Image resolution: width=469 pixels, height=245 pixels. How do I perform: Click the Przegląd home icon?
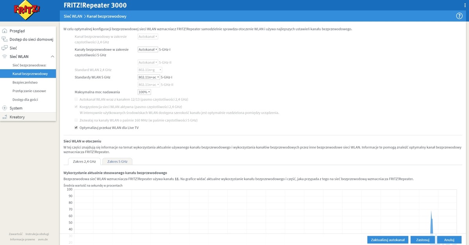coord(5,31)
